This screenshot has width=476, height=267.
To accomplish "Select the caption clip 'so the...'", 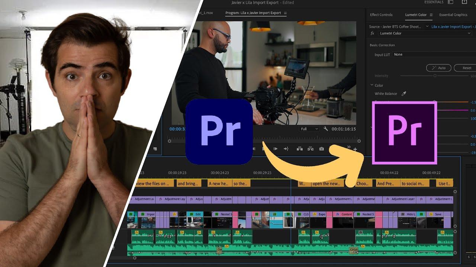I will pos(241,184).
